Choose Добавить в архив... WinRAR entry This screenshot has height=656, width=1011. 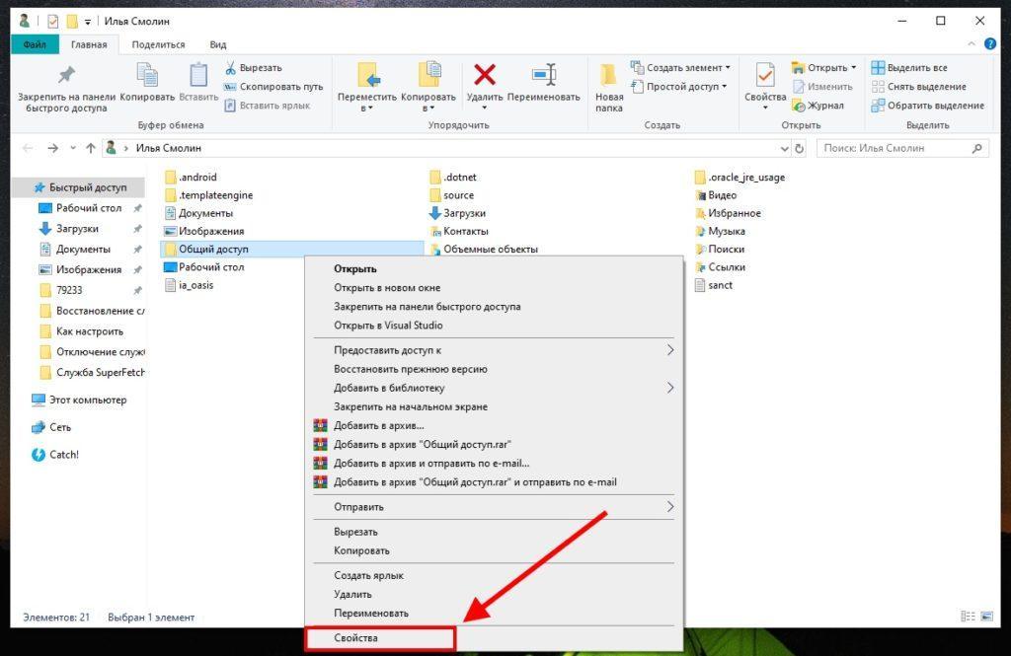(494, 425)
